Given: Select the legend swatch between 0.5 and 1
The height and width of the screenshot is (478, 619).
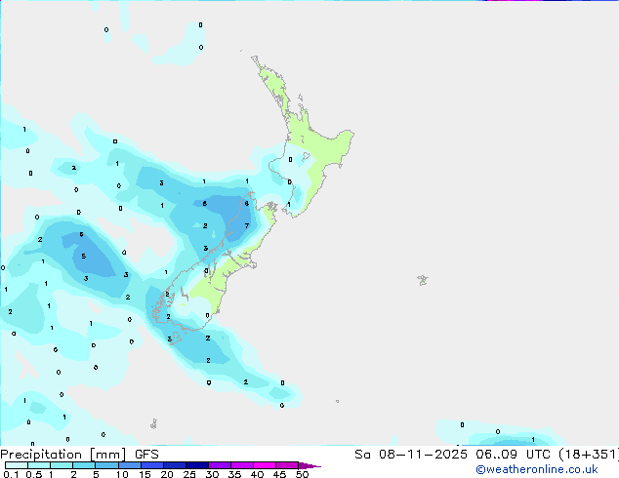Looking at the screenshot, I should pyautogui.click(x=39, y=465).
